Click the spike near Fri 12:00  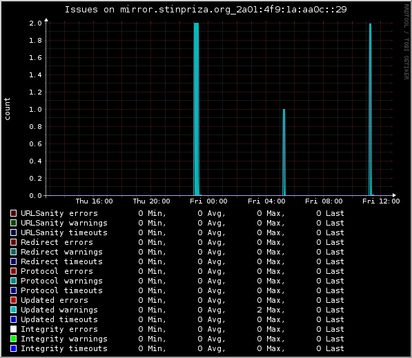[x=370, y=109]
